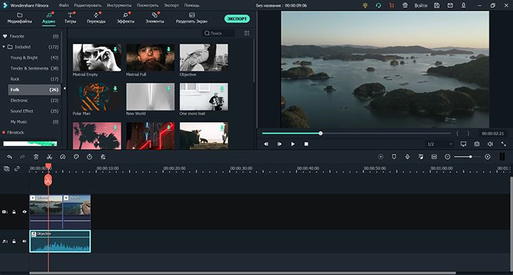The image size is (513, 275).
Task: Open the Редактировать menu
Action: click(x=88, y=6)
